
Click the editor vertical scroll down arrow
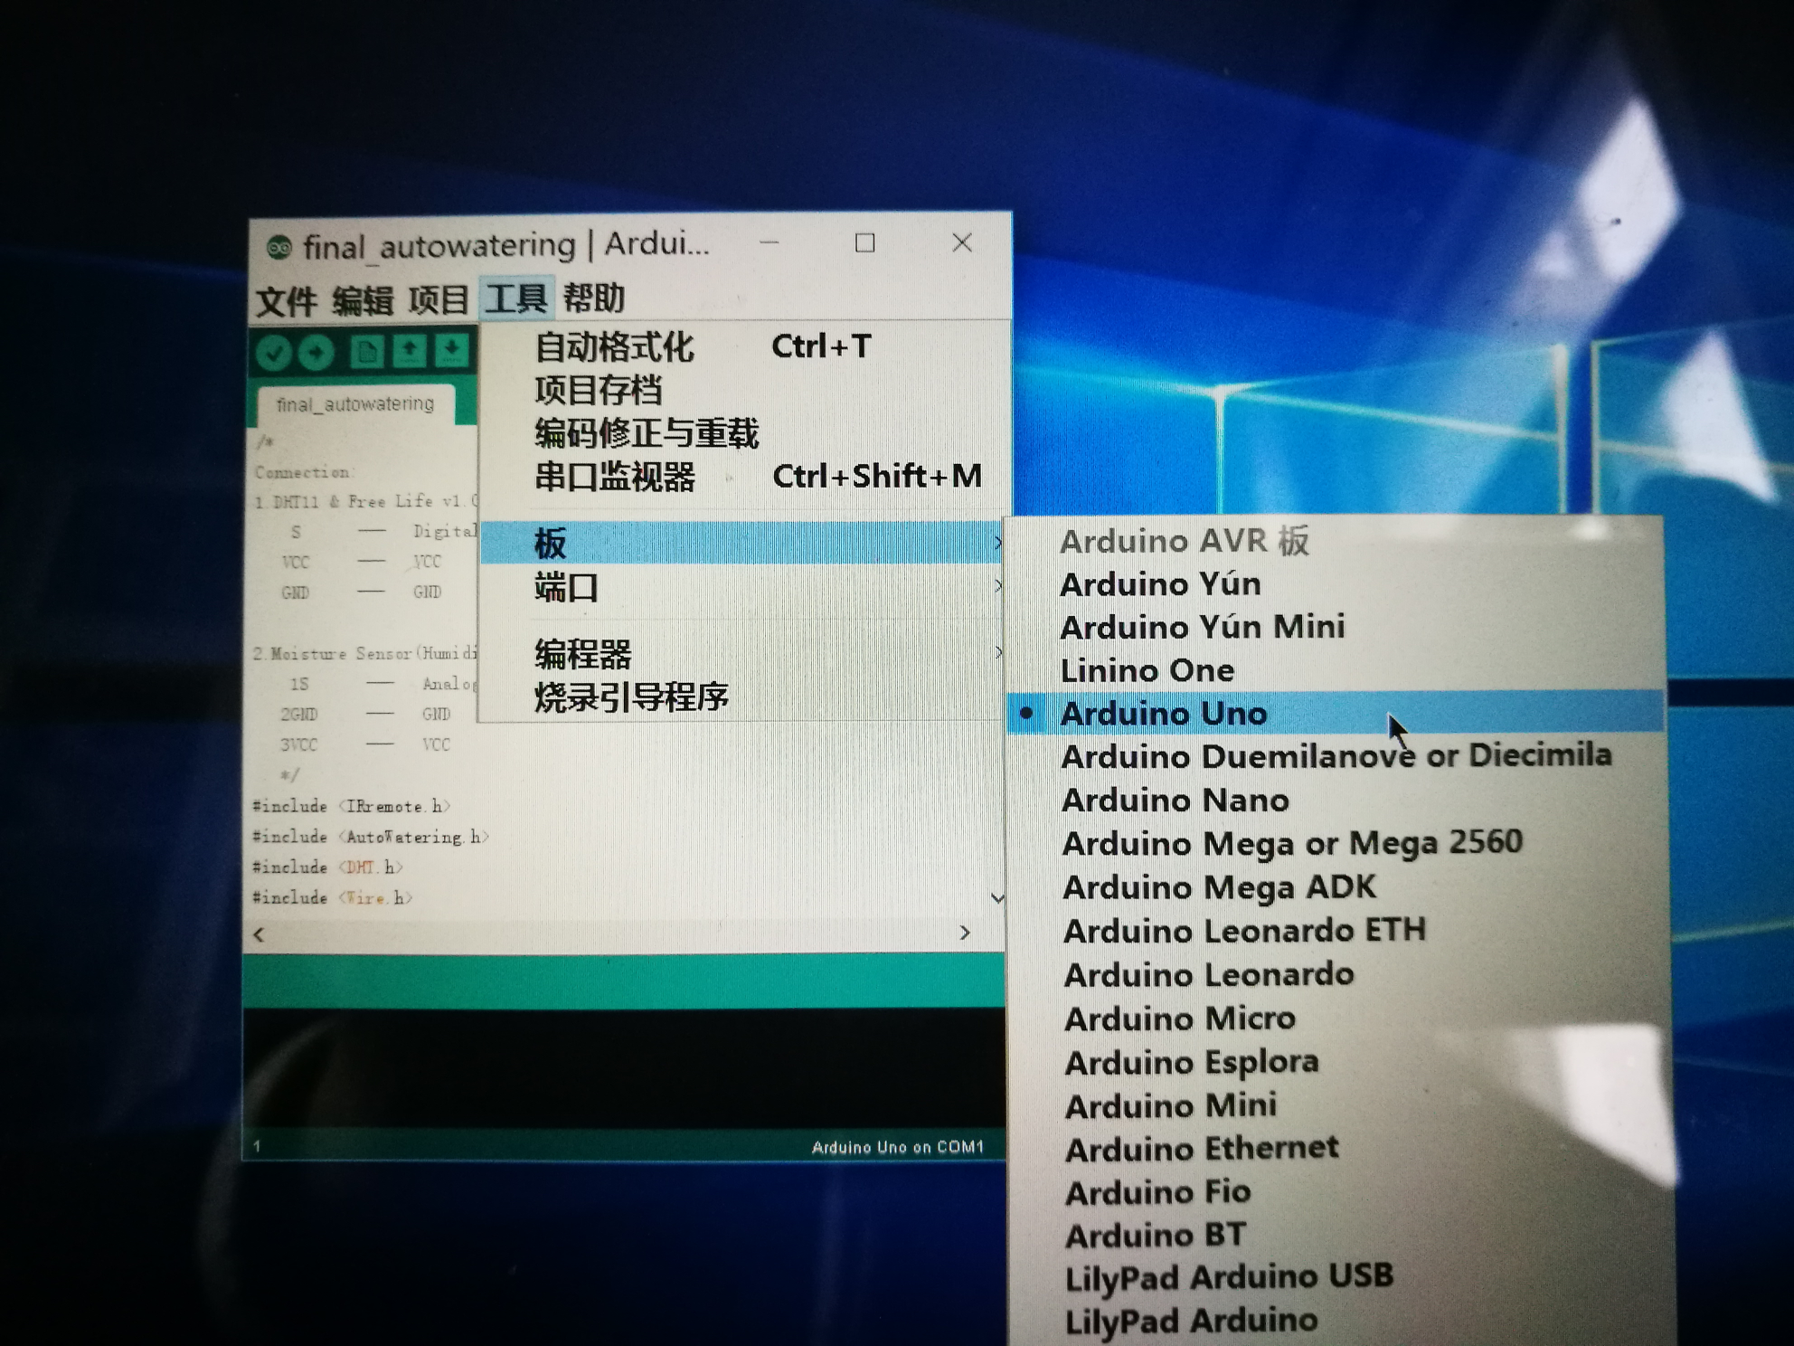coord(996,898)
